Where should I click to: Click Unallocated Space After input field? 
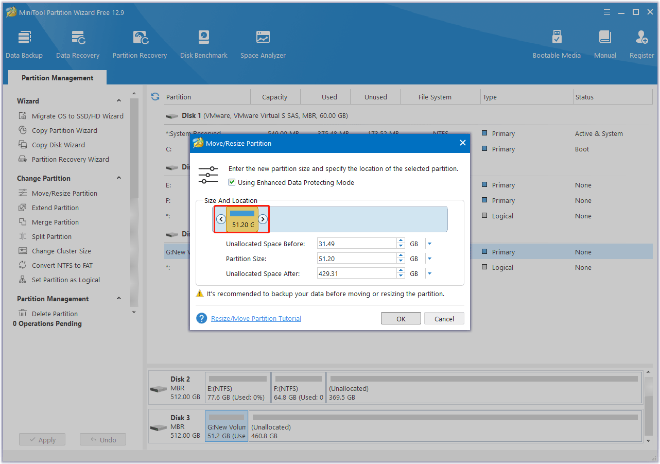(x=357, y=273)
